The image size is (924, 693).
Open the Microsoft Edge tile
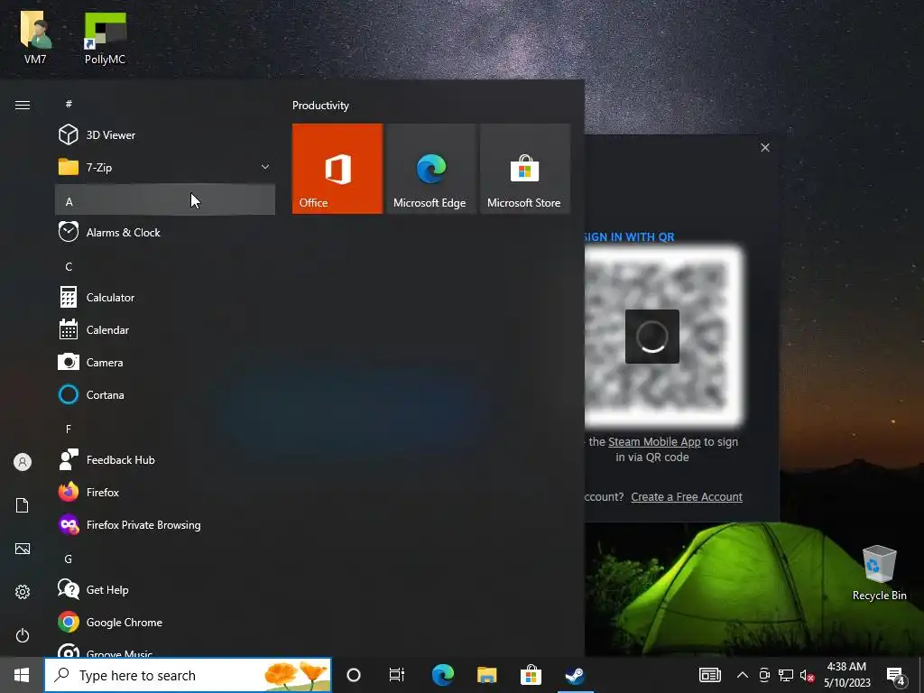pyautogui.click(x=430, y=169)
